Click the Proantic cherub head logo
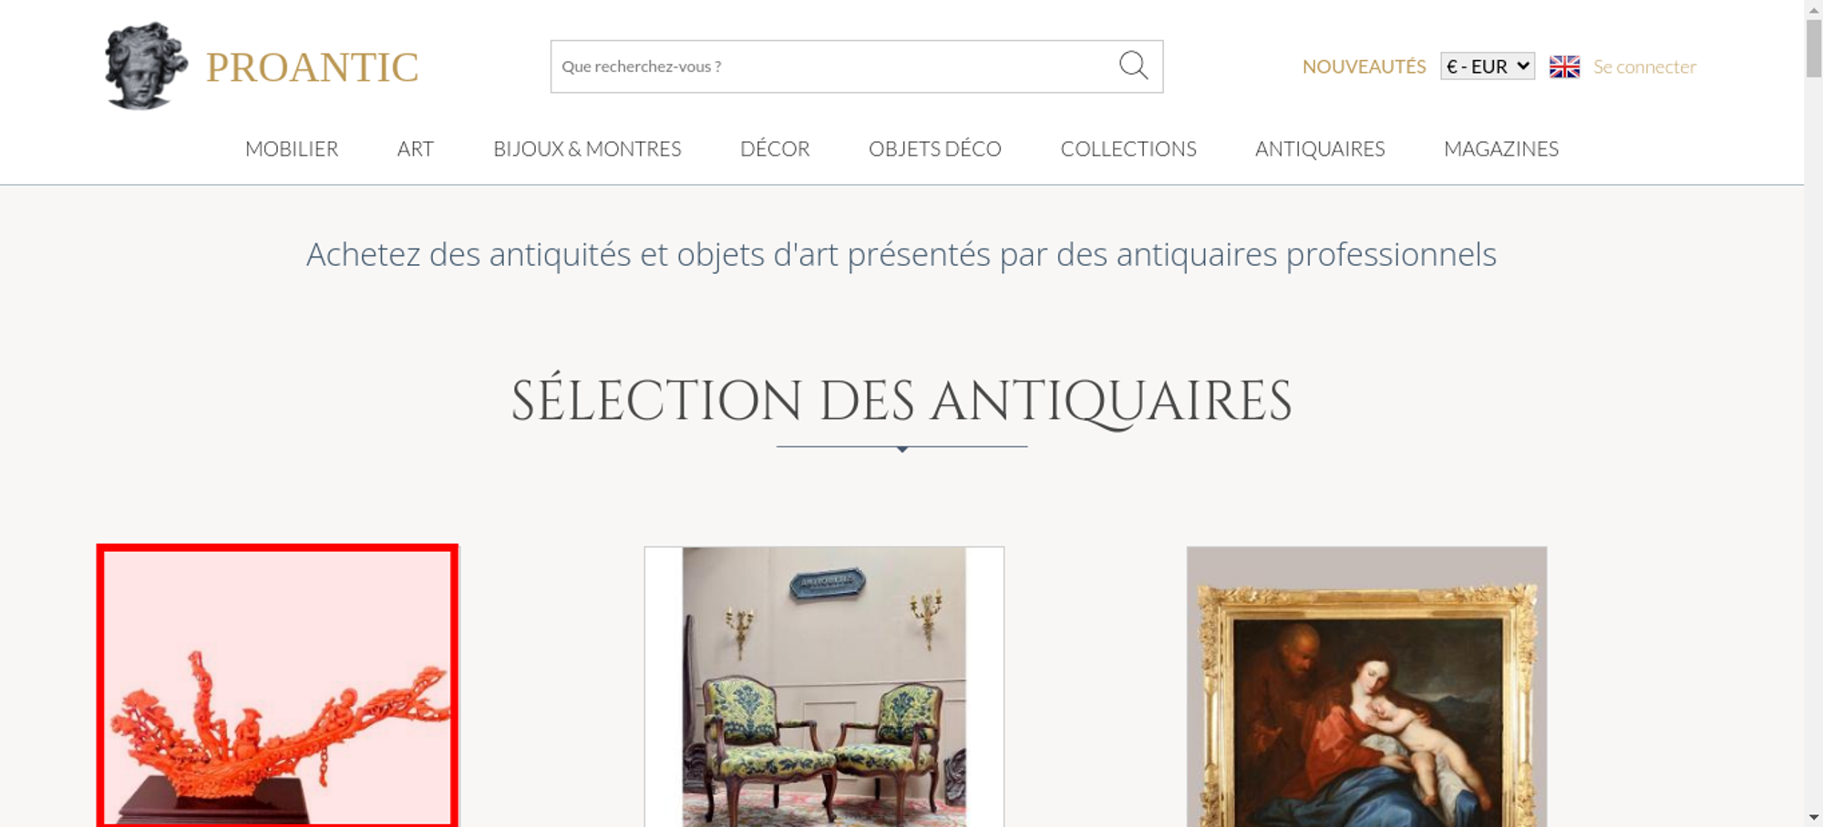Viewport: 1823px width, 827px height. coord(146,66)
